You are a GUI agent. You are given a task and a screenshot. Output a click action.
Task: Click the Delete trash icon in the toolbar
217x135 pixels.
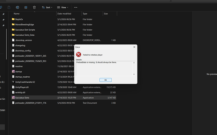point(34,7)
